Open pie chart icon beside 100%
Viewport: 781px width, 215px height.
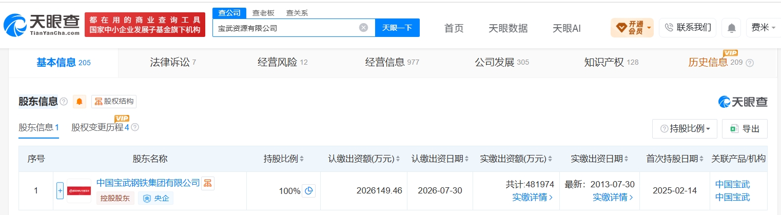(x=309, y=191)
